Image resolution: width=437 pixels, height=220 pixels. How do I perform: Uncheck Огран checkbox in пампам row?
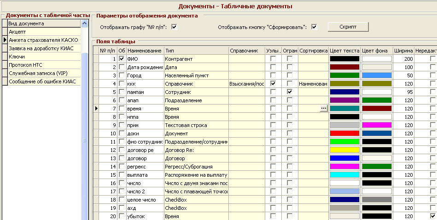coord(290,92)
